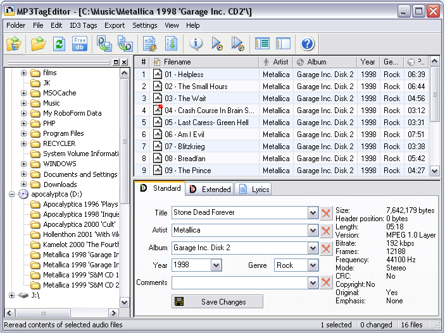Image resolution: width=445 pixels, height=333 pixels.
Task: Clear the Album field with red X
Action: coord(326,248)
